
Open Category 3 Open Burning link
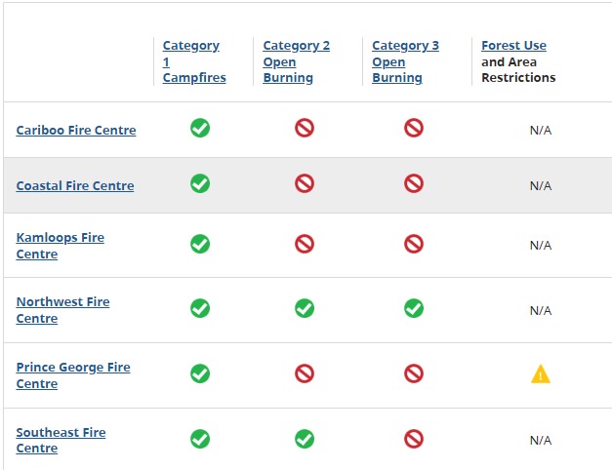point(405,61)
